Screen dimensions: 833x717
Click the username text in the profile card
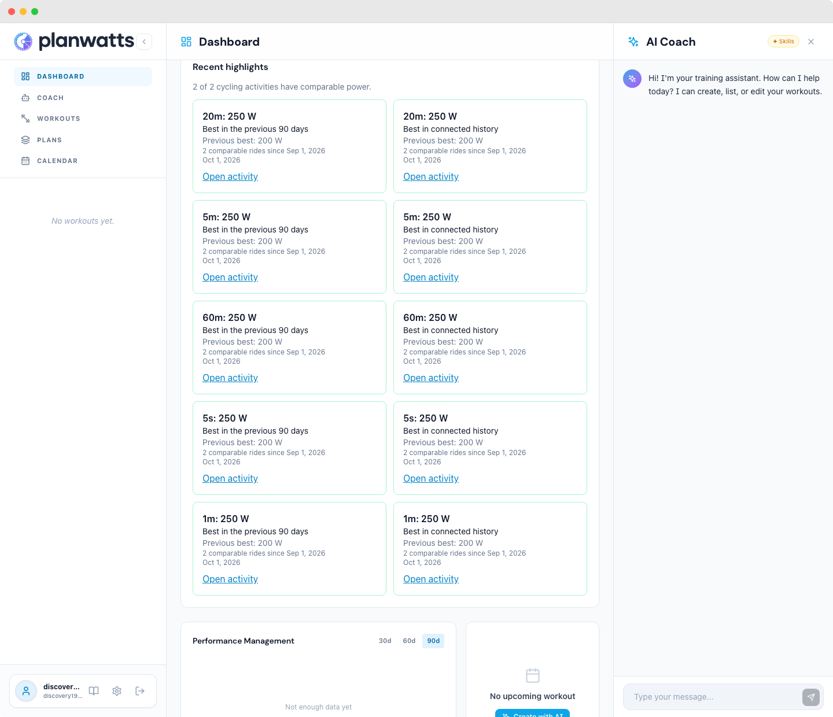click(61, 687)
